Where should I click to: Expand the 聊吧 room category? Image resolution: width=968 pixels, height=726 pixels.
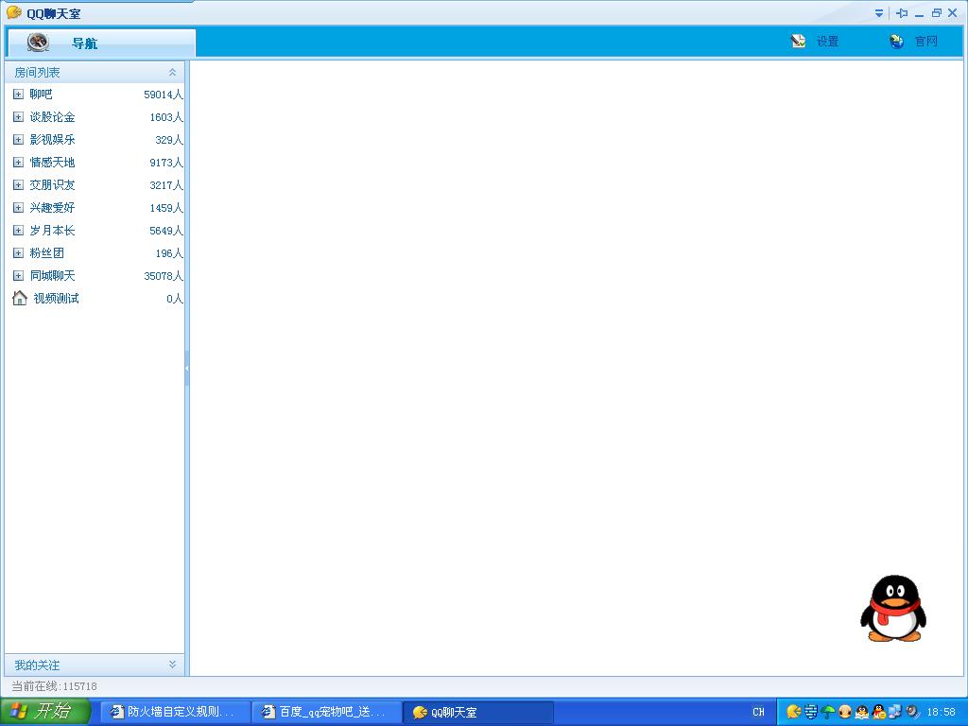(19, 95)
